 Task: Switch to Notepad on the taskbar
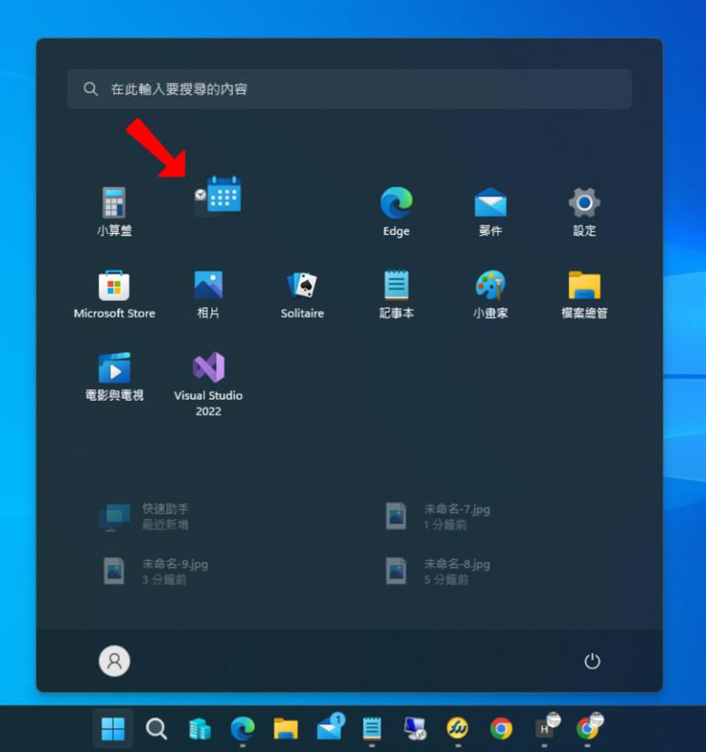tap(372, 728)
